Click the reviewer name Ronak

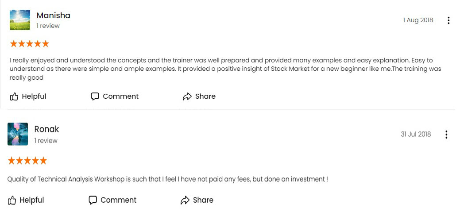pos(46,129)
